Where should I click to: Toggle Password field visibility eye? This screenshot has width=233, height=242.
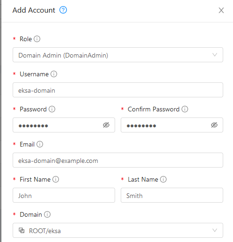106,125
